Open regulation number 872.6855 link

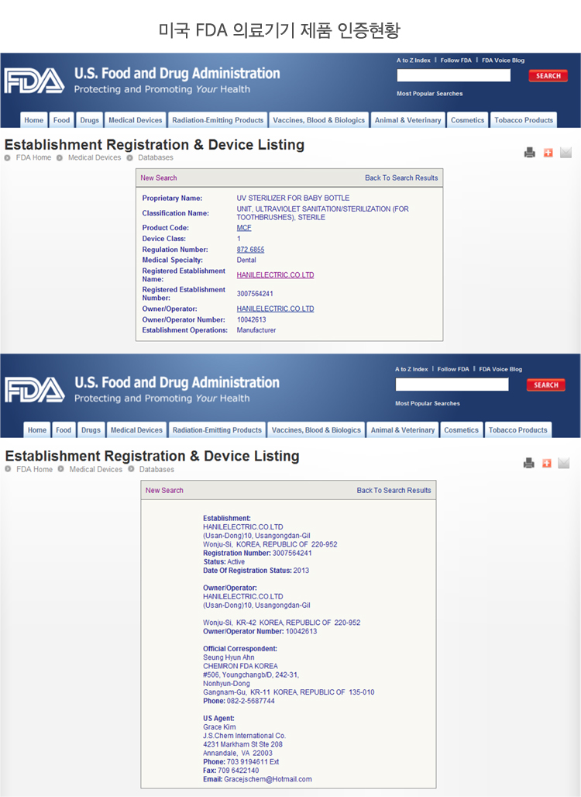pos(250,250)
